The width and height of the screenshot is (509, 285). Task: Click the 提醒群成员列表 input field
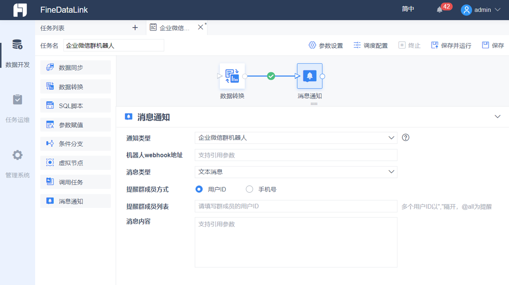[296, 206]
